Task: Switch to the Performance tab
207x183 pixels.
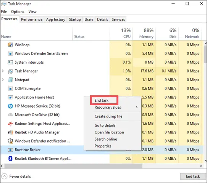Action: click(x=32, y=19)
